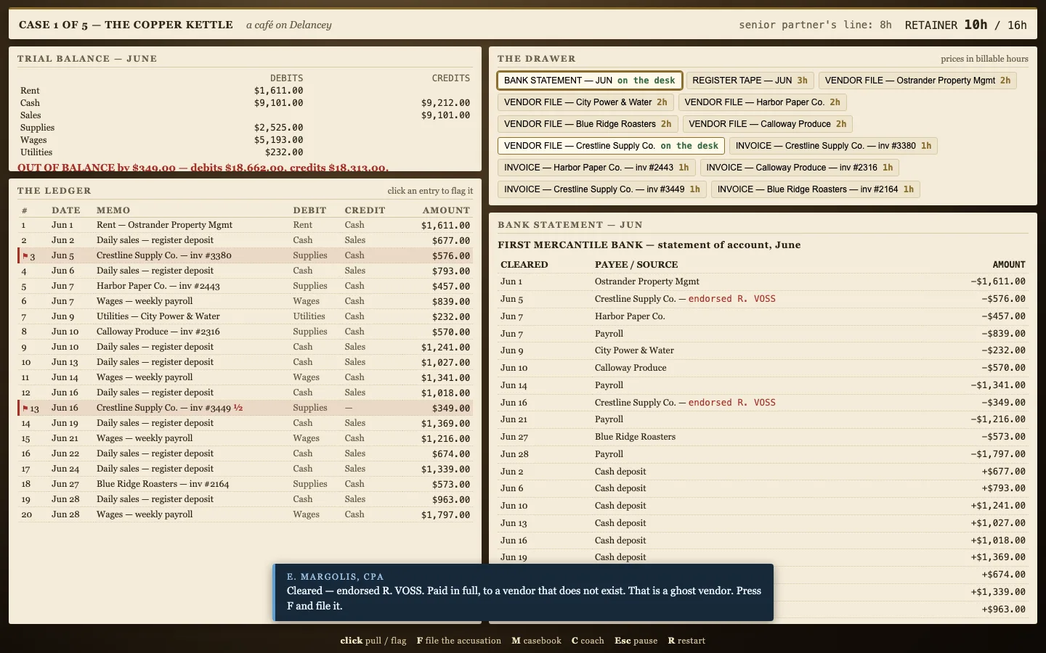This screenshot has height=653, width=1046.
Task: Click the red flag icon on ledger row 3
Action: tap(25, 255)
